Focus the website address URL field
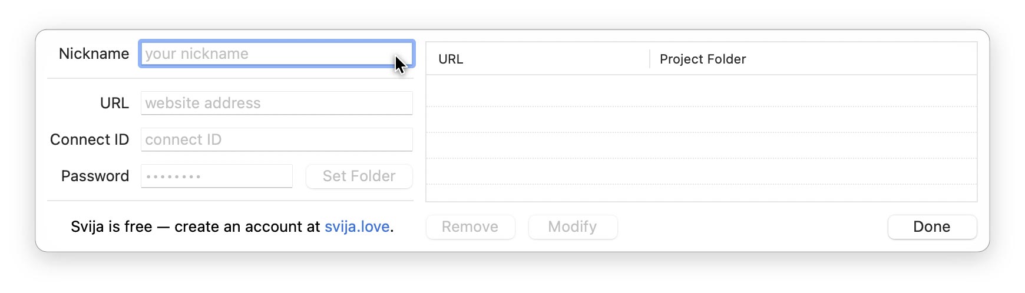 [276, 103]
